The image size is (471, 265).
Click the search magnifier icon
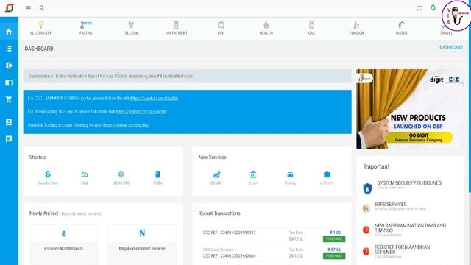pyautogui.click(x=42, y=8)
